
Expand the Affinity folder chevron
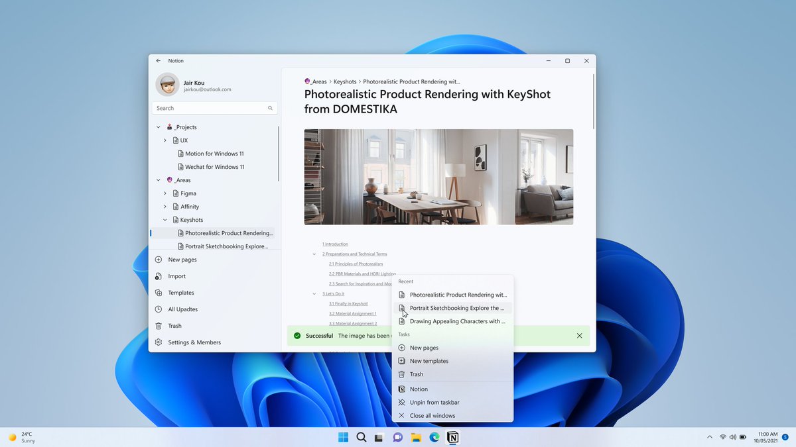165,207
